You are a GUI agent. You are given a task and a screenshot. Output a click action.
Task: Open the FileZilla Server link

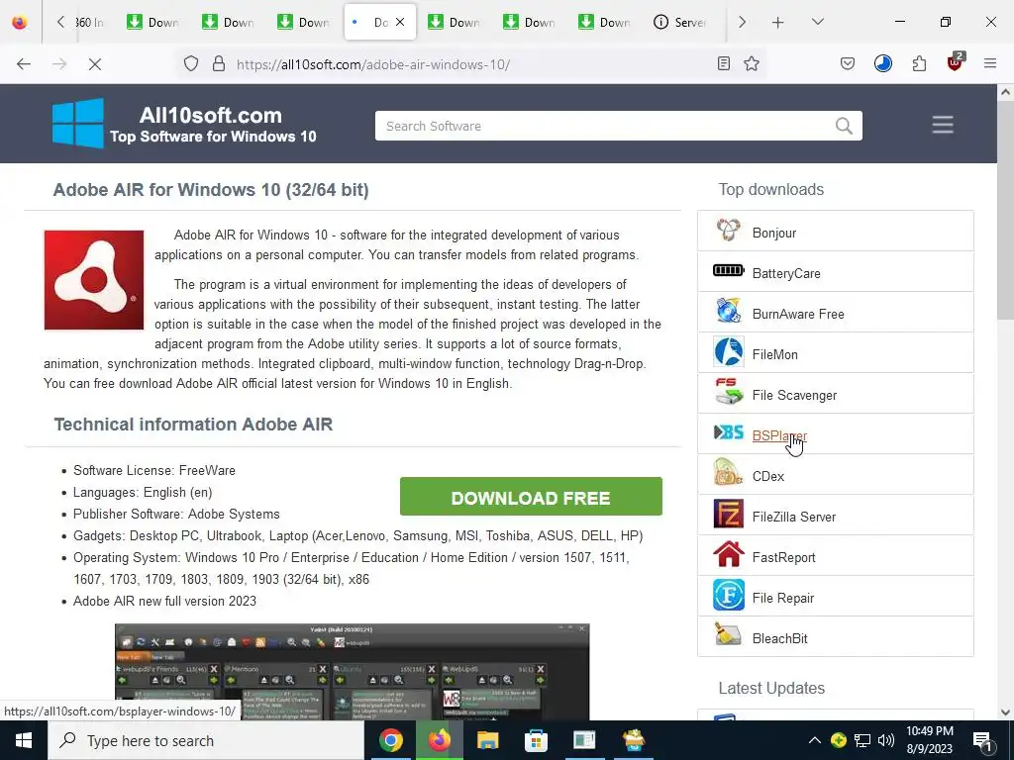pyautogui.click(x=793, y=517)
